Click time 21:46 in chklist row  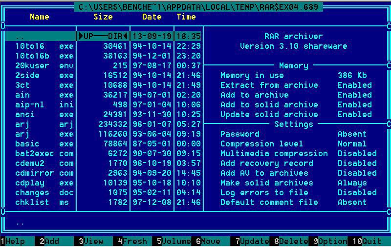(x=189, y=202)
